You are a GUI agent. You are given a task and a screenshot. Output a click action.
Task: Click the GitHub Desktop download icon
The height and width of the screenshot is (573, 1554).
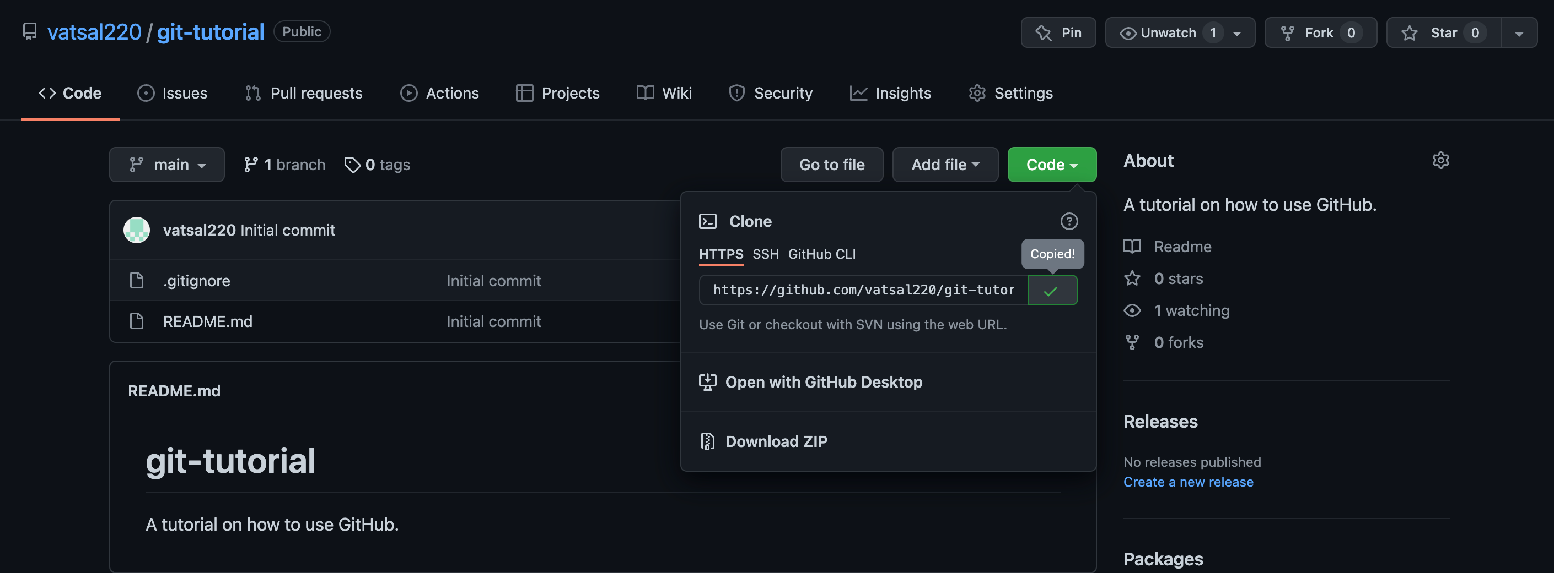pos(708,382)
